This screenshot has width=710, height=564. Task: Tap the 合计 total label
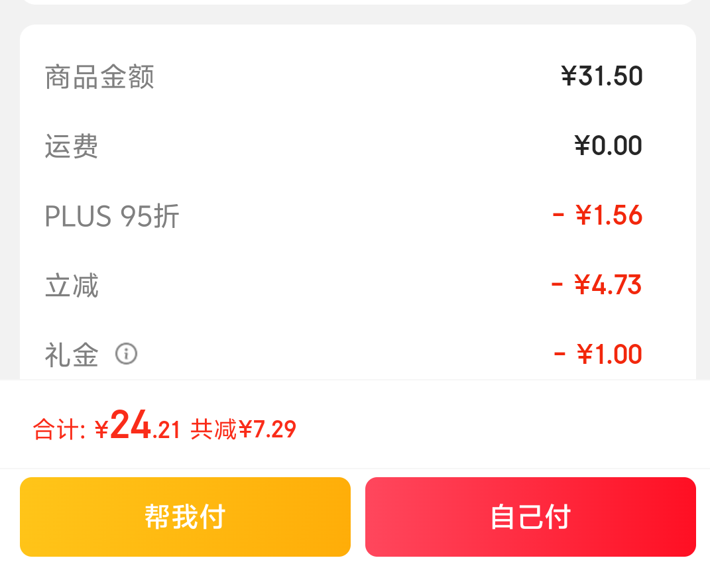coord(59,429)
